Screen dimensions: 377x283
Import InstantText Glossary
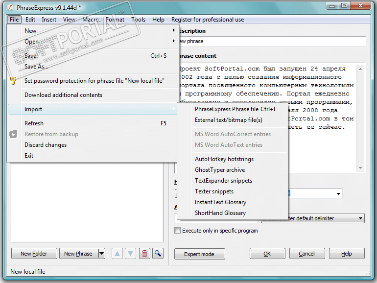click(x=233, y=202)
